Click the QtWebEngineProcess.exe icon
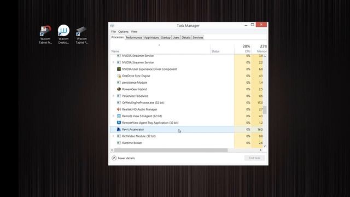The image size is (350, 197). [x=119, y=102]
